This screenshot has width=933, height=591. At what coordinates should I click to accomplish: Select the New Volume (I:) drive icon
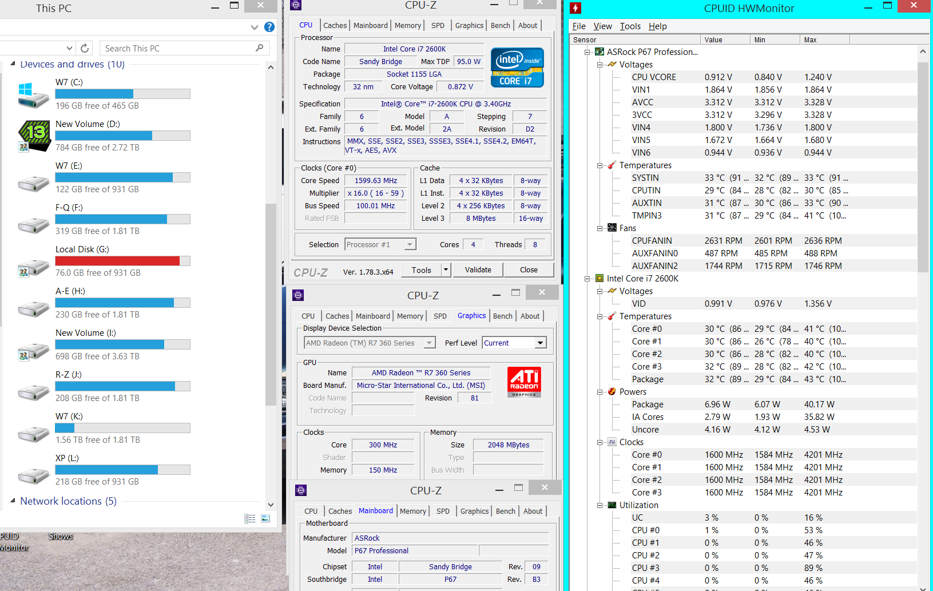click(34, 351)
